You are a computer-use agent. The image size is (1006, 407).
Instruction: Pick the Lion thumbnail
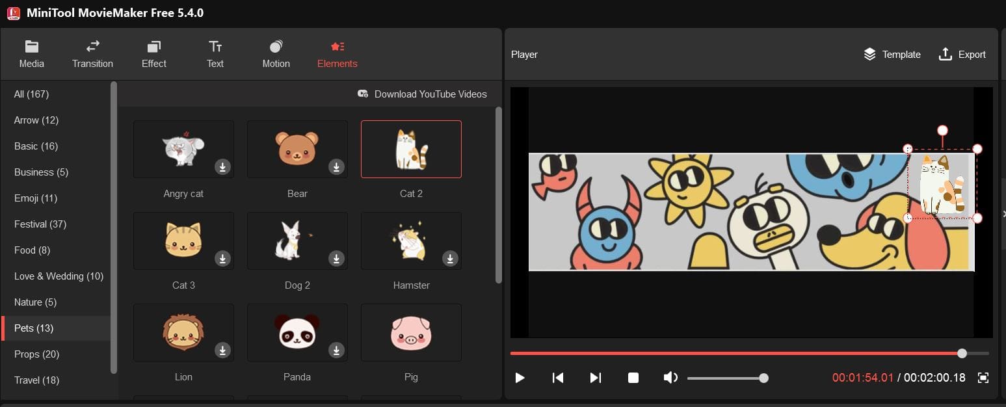point(183,332)
